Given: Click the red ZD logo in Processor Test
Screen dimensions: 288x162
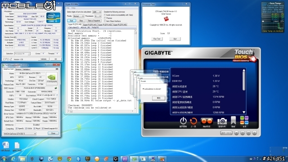Looking at the screenshot, I should click(x=166, y=19).
